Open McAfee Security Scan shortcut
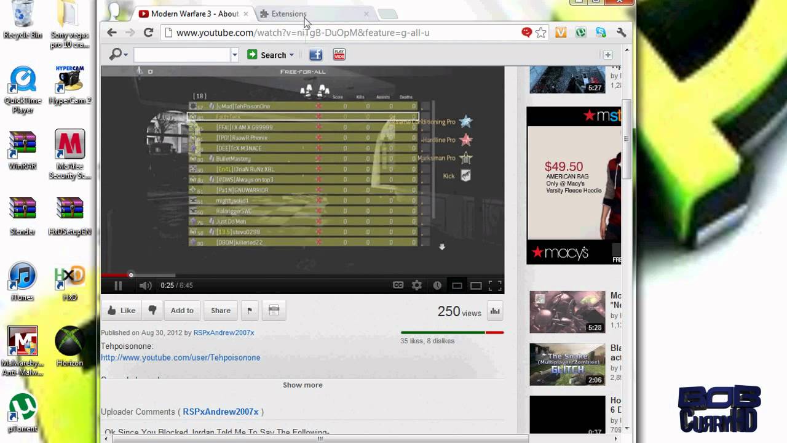787x443 pixels. pos(69,155)
